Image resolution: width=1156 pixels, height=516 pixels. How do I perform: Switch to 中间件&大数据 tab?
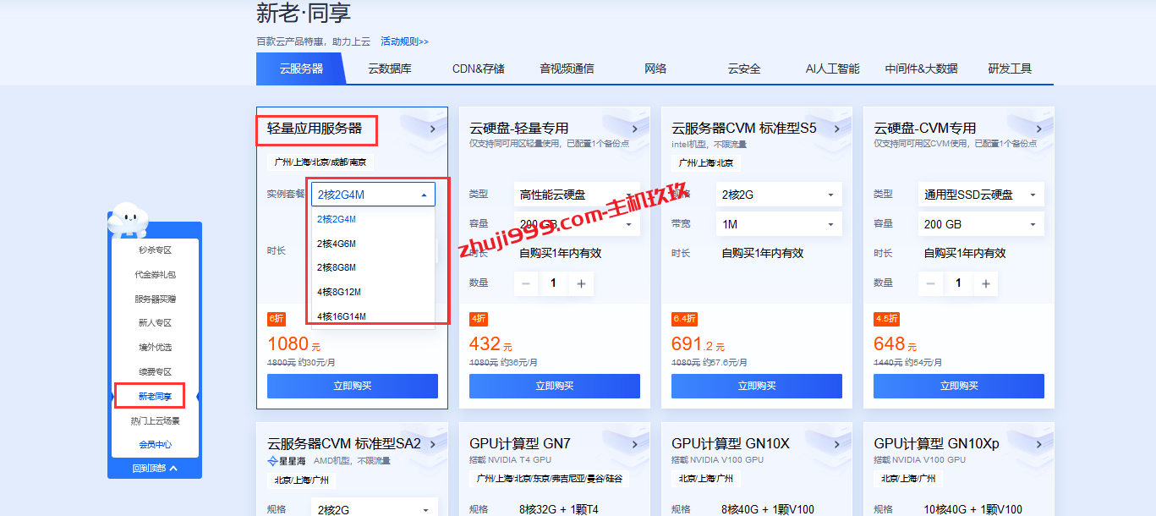(921, 69)
